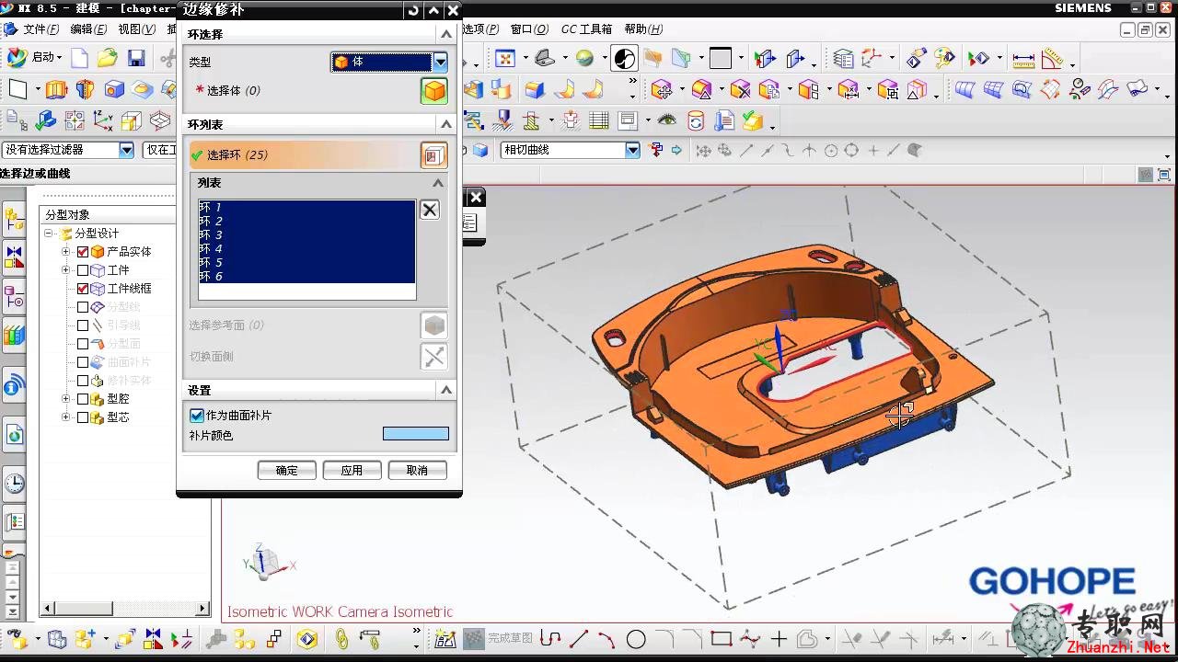This screenshot has width=1178, height=662.
Task: Open the Reuse Library books icon
Action: [x=15, y=335]
